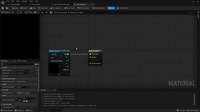Open preview visibility eye dropdown
The width and height of the screenshot is (200, 112).
[36, 12]
